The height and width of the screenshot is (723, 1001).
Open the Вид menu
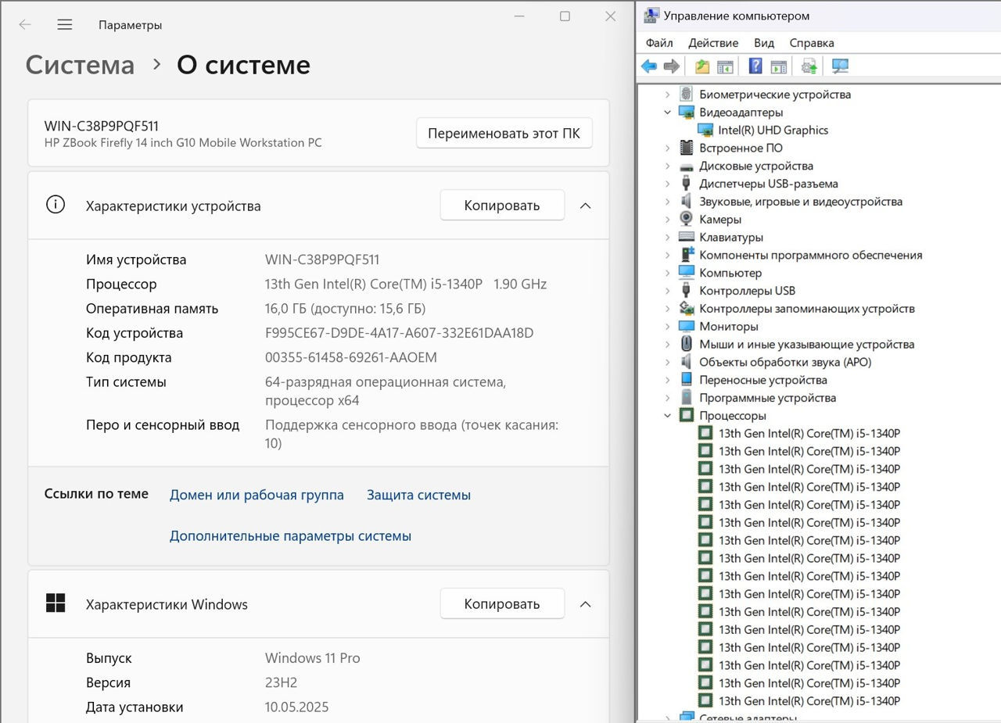tap(764, 43)
